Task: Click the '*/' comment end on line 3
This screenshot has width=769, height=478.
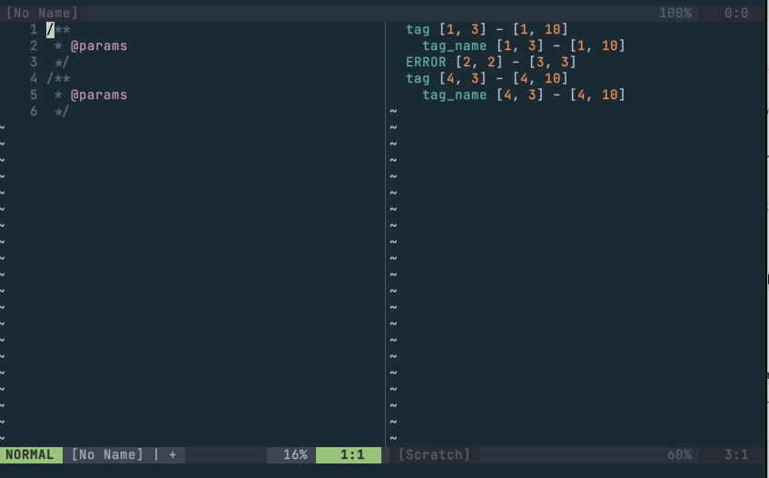Action: click(x=62, y=63)
